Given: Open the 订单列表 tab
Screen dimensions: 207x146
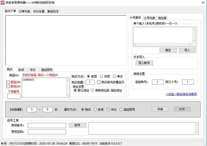Looking at the screenshot, I should [24, 11].
